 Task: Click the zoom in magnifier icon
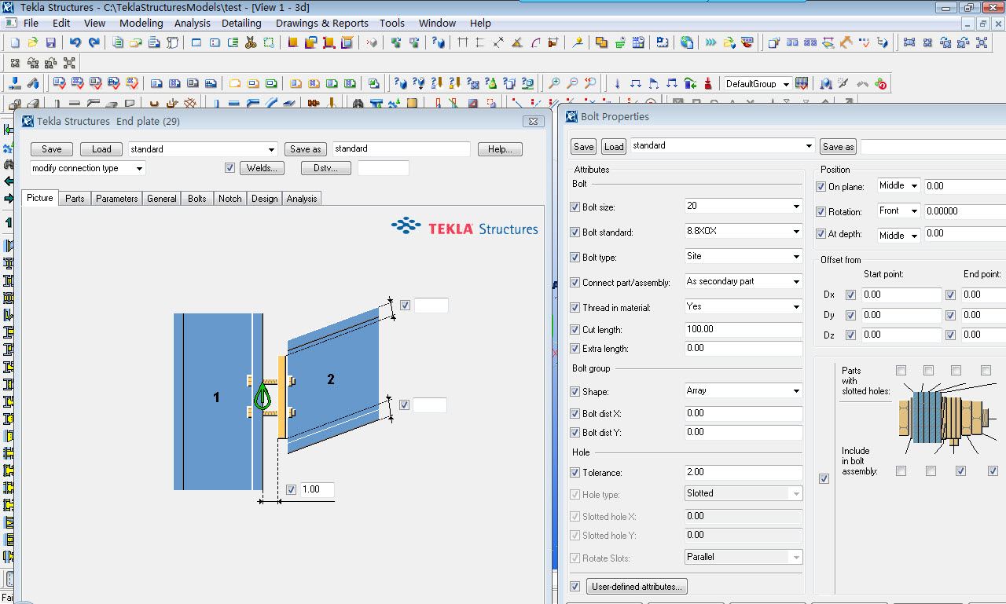(554, 83)
